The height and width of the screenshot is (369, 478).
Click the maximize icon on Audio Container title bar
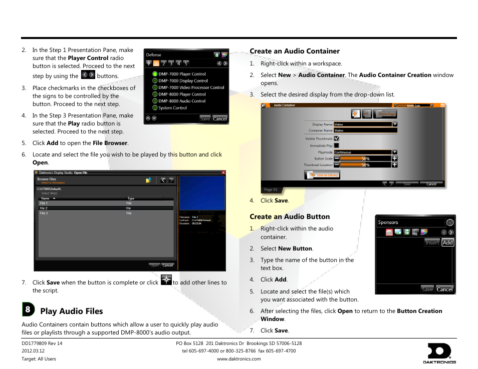[442, 105]
